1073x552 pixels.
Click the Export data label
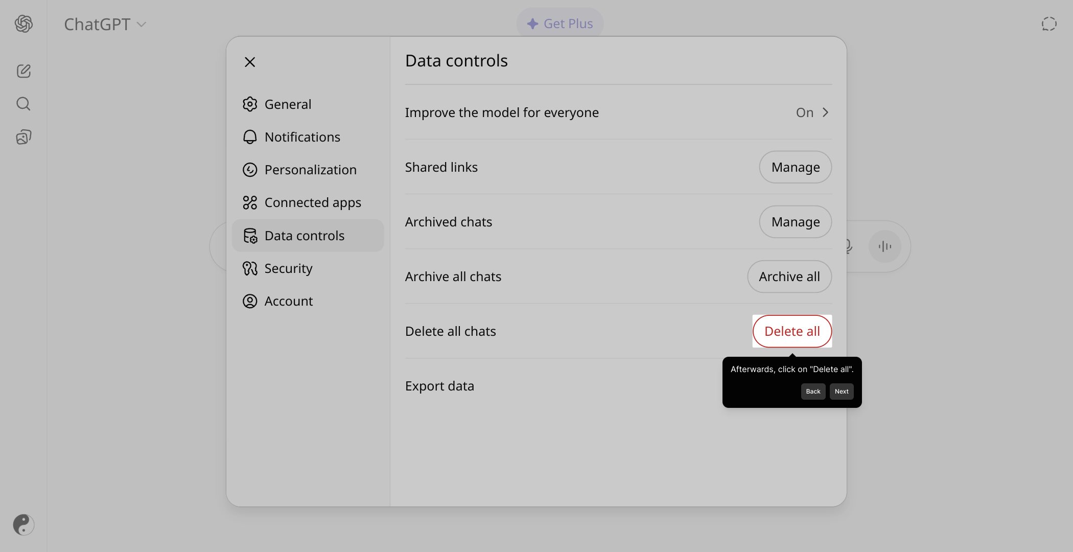(x=439, y=386)
